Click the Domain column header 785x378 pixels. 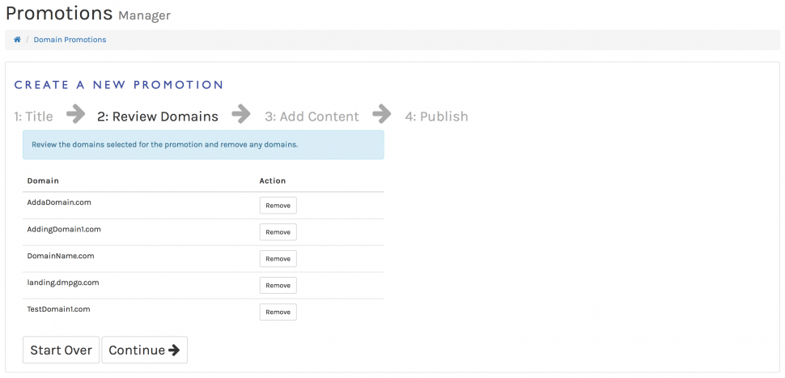(x=43, y=181)
